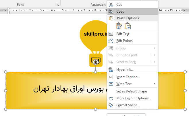The width and height of the screenshot is (189, 116).
Task: Choose Insert Caption... option
Action: pos(133,77)
